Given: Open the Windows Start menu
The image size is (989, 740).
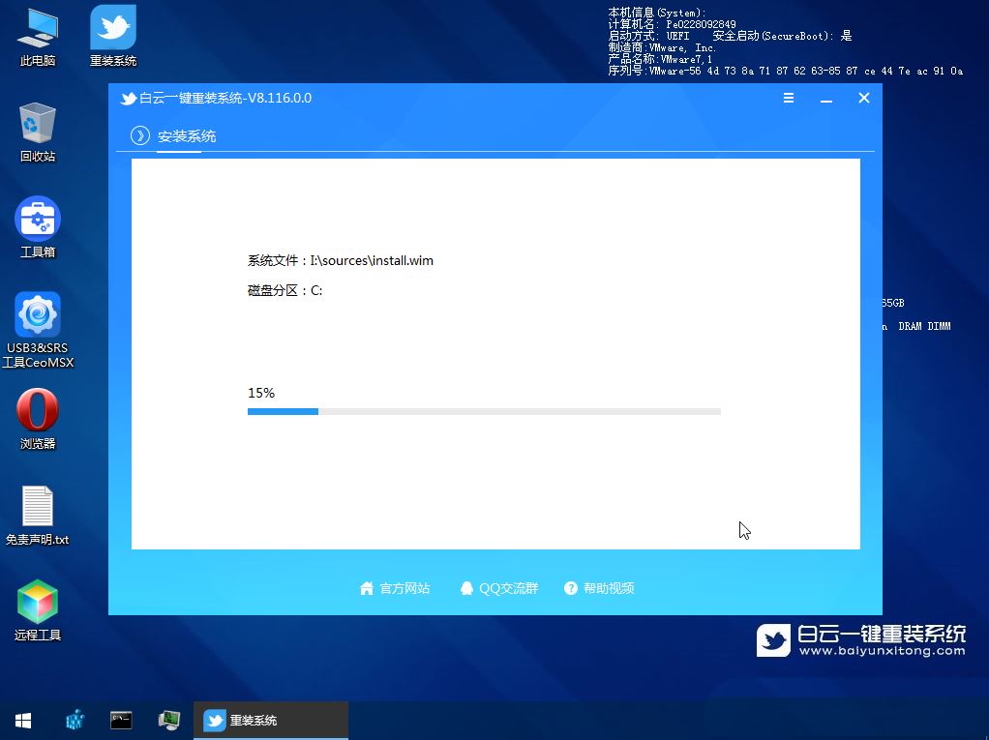Looking at the screenshot, I should click(x=22, y=720).
